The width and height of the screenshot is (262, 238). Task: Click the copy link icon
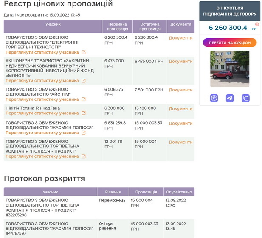(245, 98)
